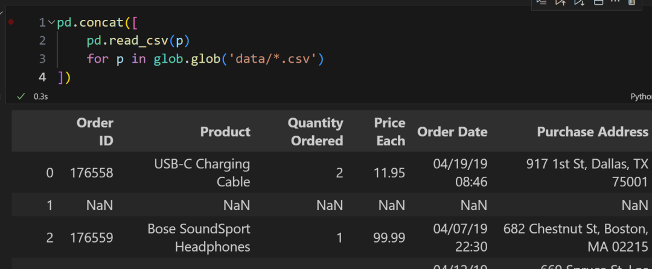
Task: Select the Order Date column header
Action: pos(452,131)
